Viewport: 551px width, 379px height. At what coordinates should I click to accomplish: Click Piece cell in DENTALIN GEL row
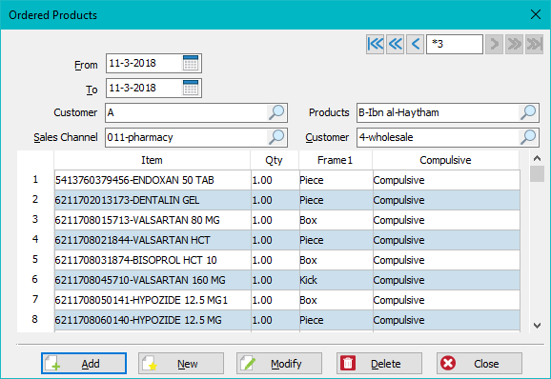pyautogui.click(x=336, y=200)
